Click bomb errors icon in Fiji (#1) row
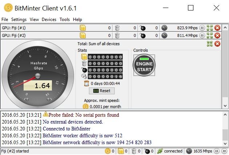Viewport: 229px width, 155px height. tap(142, 28)
